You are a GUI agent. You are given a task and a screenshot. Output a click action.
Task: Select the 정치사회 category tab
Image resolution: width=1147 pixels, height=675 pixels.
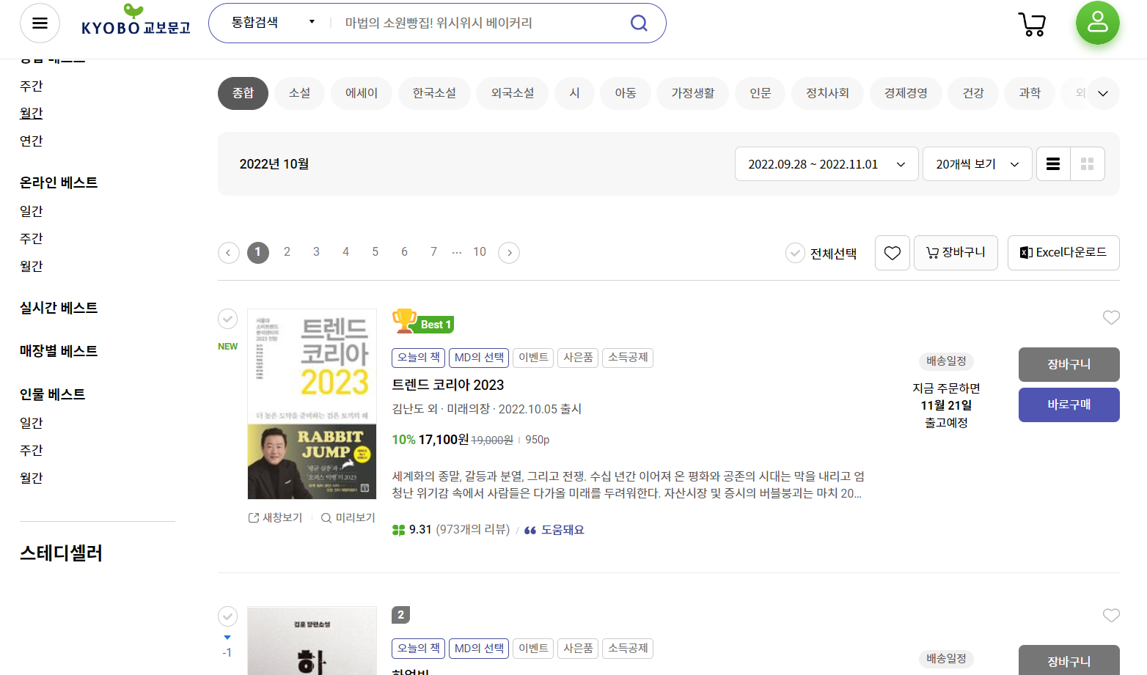tap(827, 93)
